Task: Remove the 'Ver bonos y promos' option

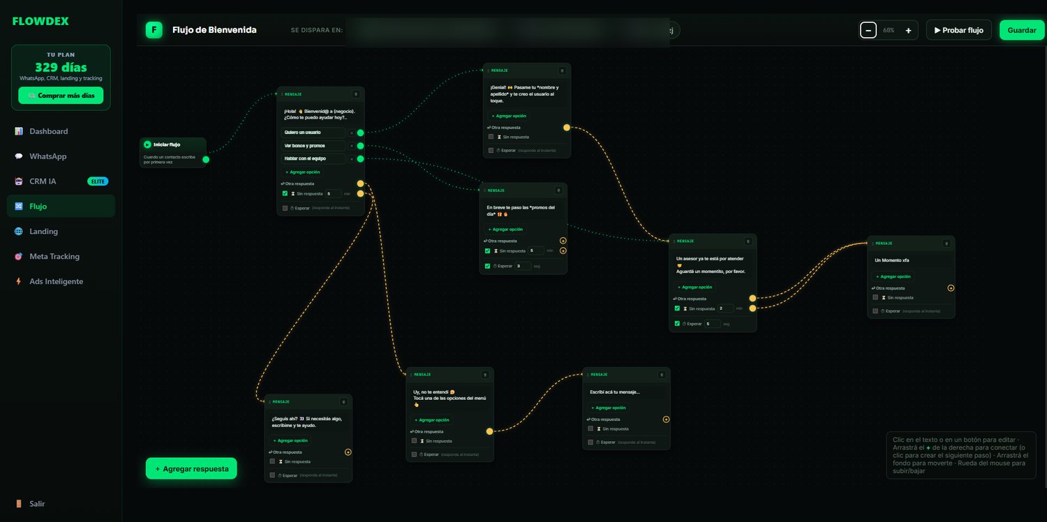Action: (x=351, y=146)
